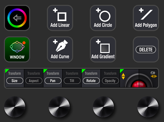
Task: Add a Polygon window
Action: tap(146, 18)
